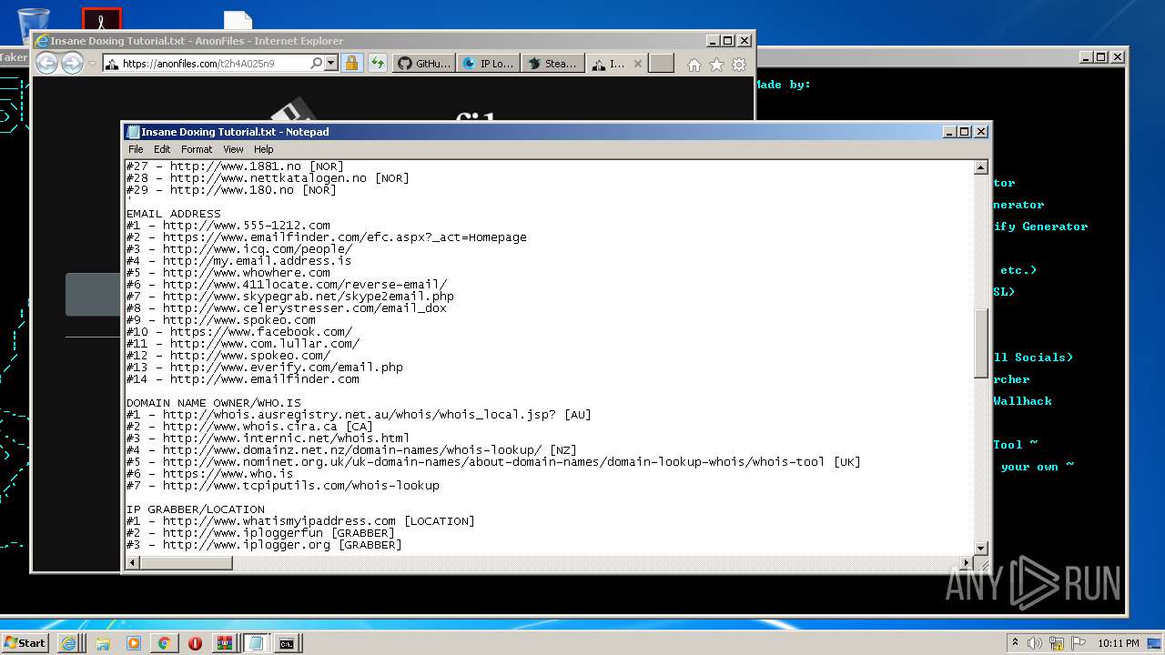Open the media player taskbar icon

tap(134, 643)
